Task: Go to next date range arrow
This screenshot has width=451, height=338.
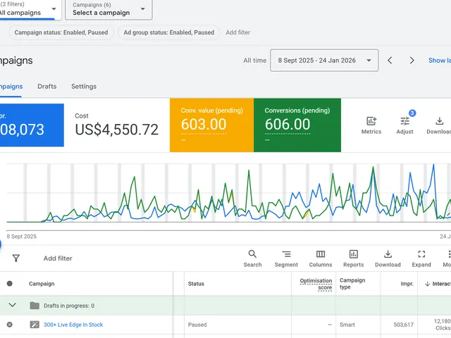Action: click(412, 61)
